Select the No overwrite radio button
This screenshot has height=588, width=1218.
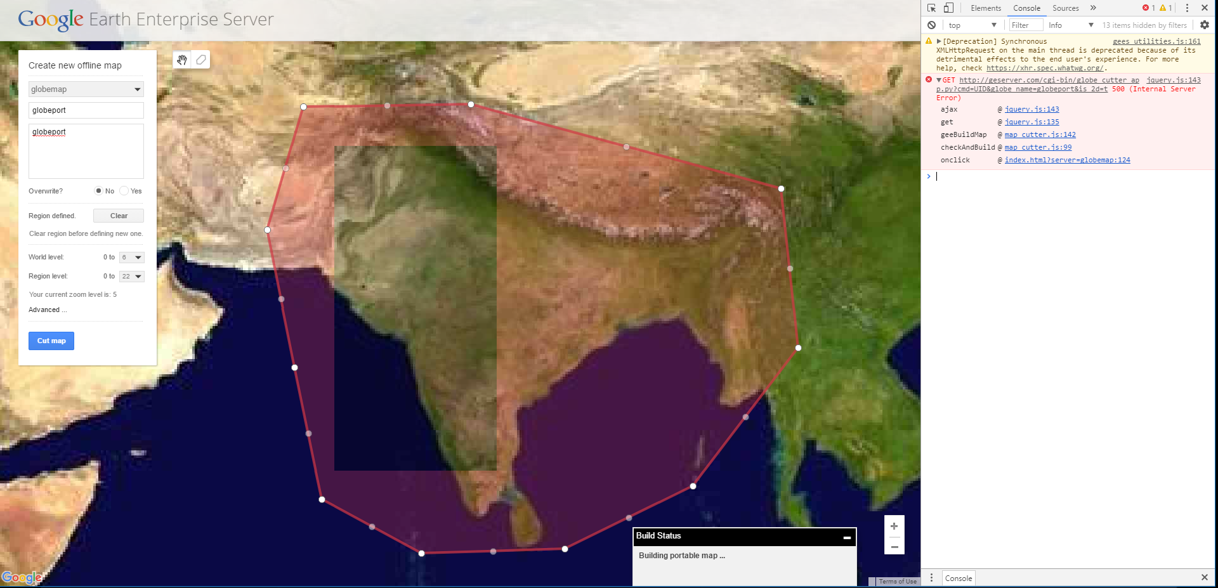pyautogui.click(x=99, y=190)
